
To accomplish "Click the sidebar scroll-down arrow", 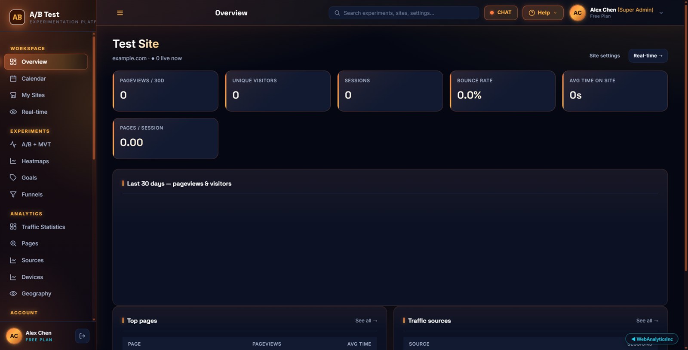I will (94, 320).
